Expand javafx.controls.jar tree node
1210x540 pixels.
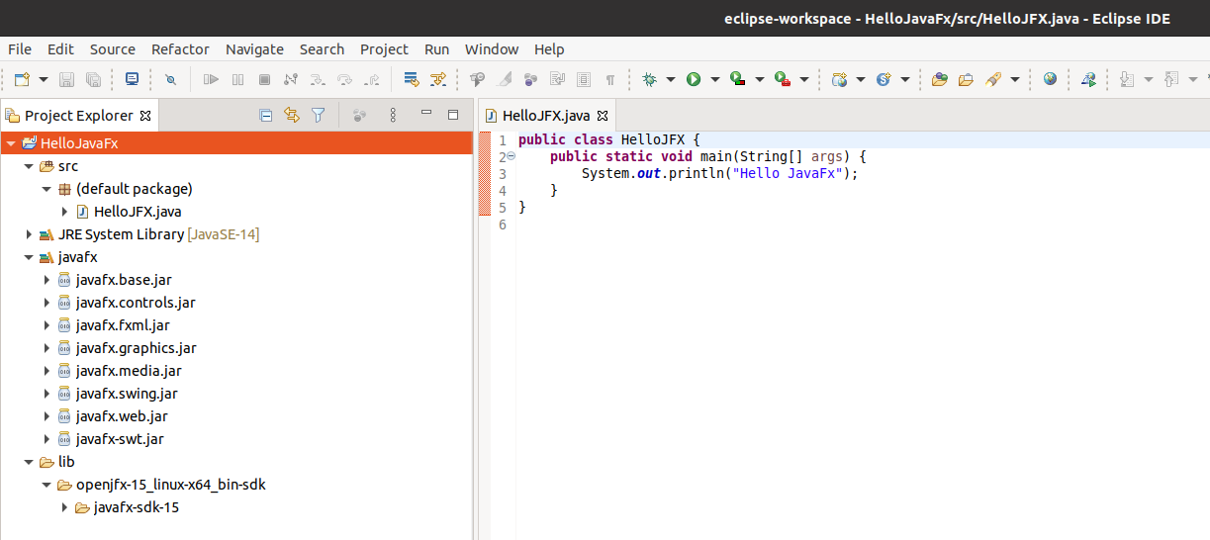[x=47, y=303]
